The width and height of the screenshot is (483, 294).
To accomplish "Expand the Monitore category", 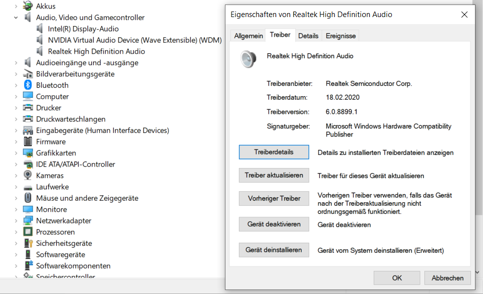I will (x=16, y=210).
